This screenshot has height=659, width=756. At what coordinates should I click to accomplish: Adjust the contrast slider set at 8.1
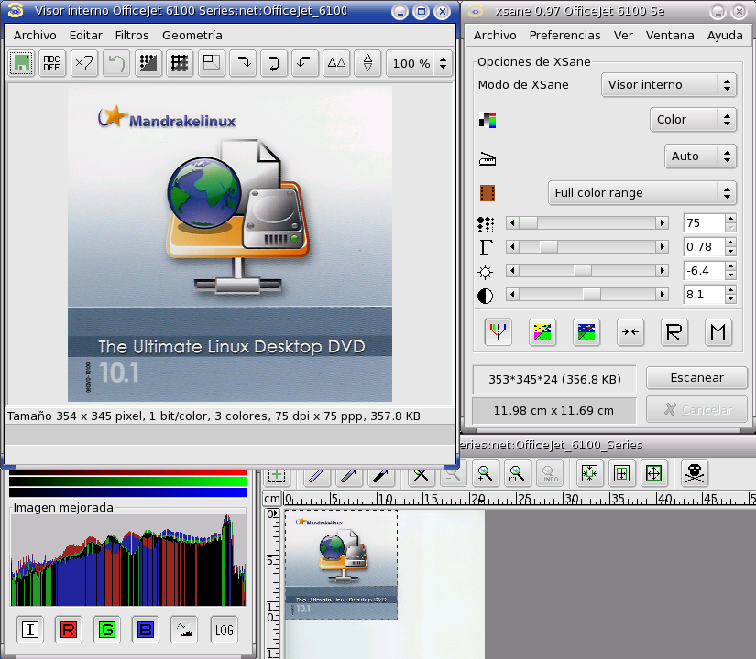click(587, 294)
